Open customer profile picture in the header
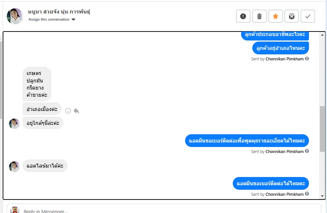The width and height of the screenshot is (327, 213). pos(15,16)
